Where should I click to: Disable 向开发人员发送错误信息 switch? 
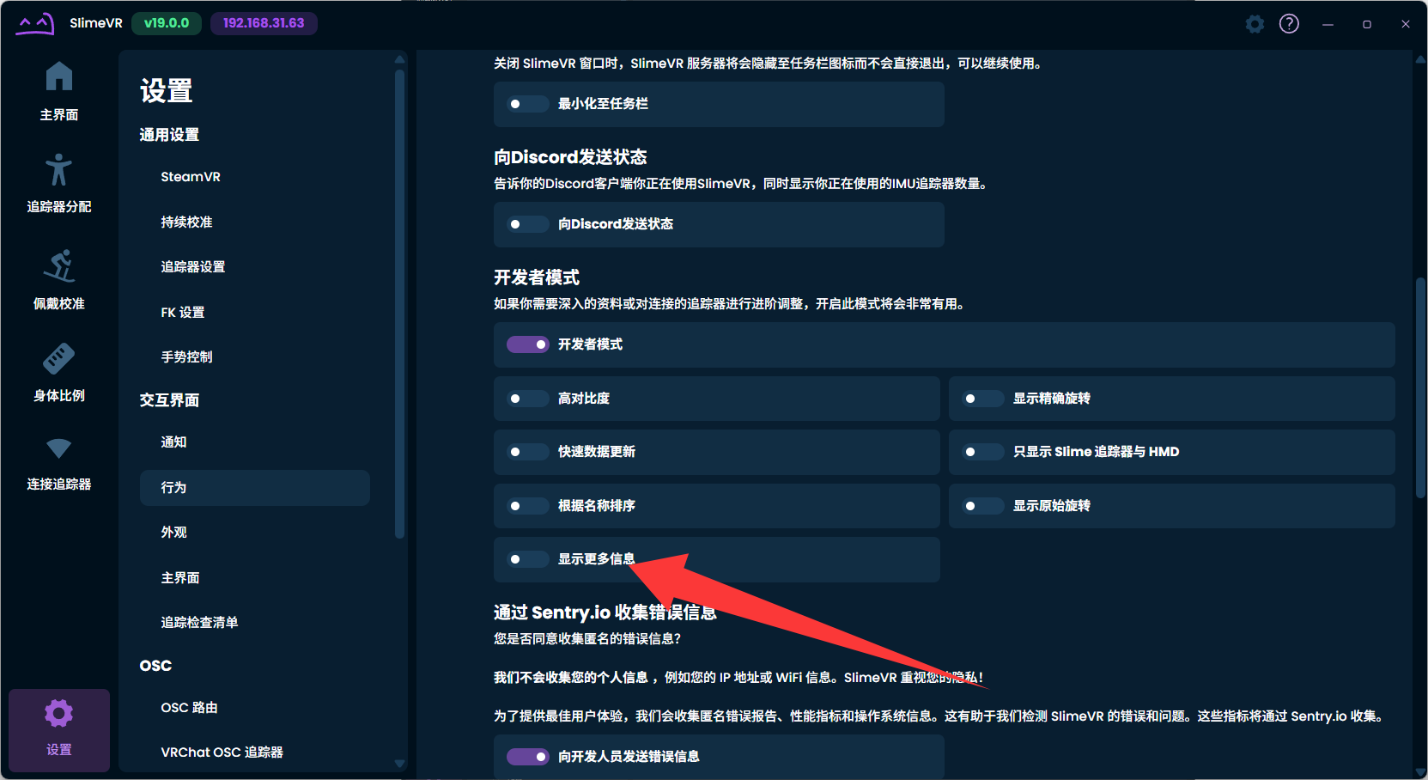[527, 757]
